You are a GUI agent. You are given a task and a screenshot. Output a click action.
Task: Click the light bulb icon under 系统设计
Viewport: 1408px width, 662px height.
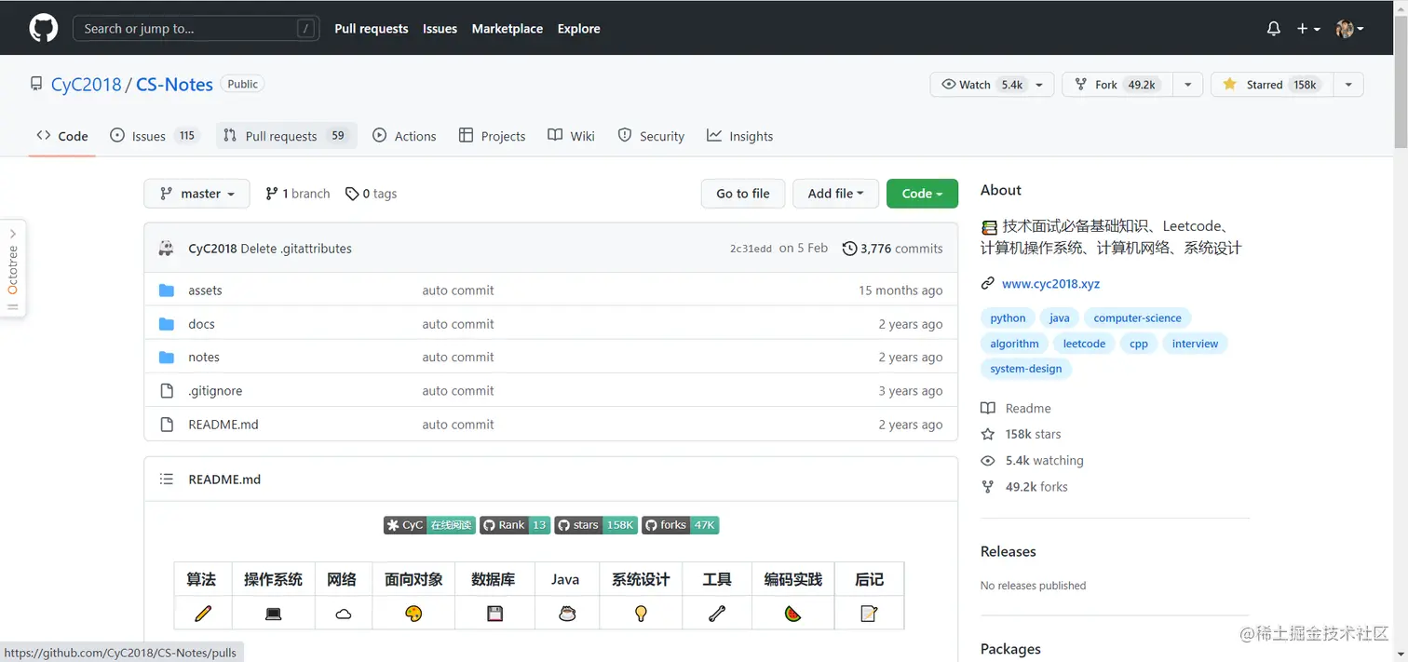[641, 614]
